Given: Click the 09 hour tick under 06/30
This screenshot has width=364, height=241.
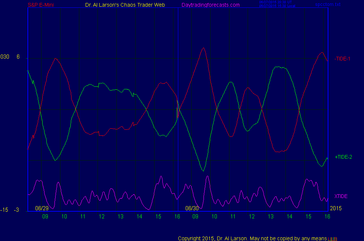Looking at the screenshot, I should click(x=195, y=216).
